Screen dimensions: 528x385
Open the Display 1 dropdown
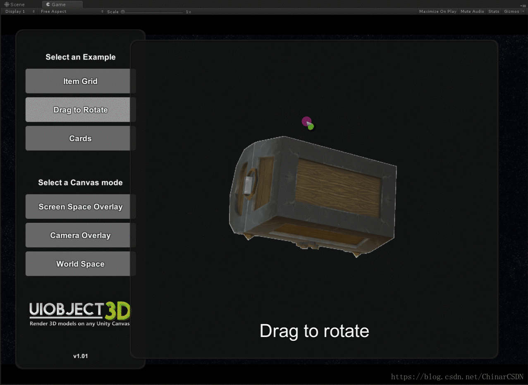[x=19, y=12]
